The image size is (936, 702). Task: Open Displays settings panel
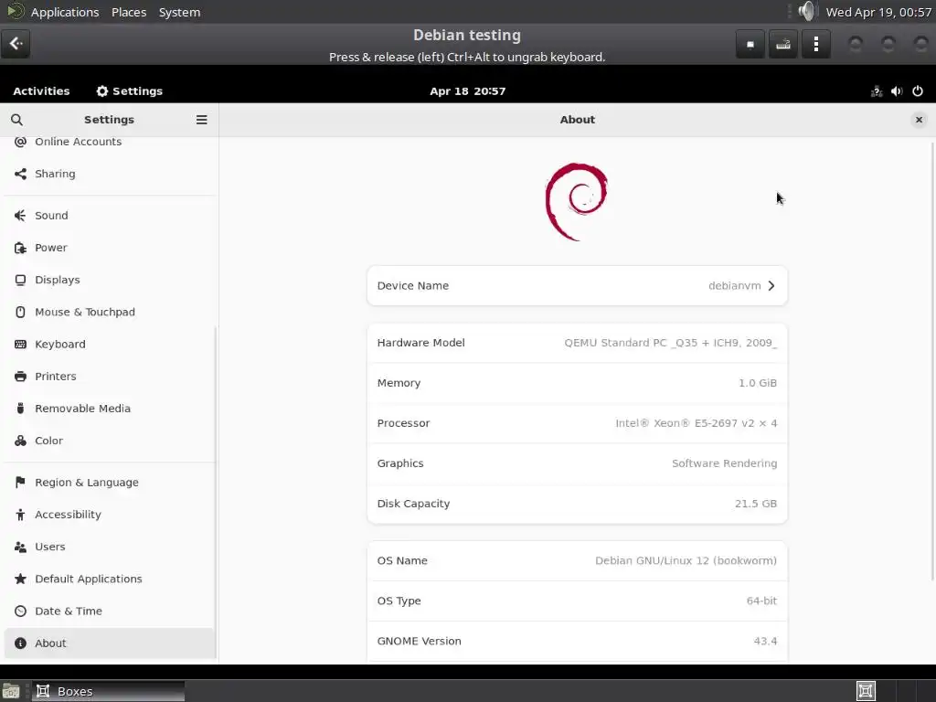(x=110, y=280)
